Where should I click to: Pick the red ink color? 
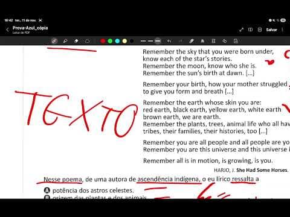(103, 41)
